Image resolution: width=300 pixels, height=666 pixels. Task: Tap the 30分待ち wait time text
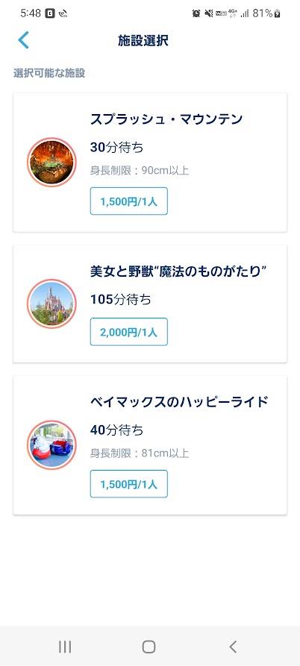tap(117, 148)
